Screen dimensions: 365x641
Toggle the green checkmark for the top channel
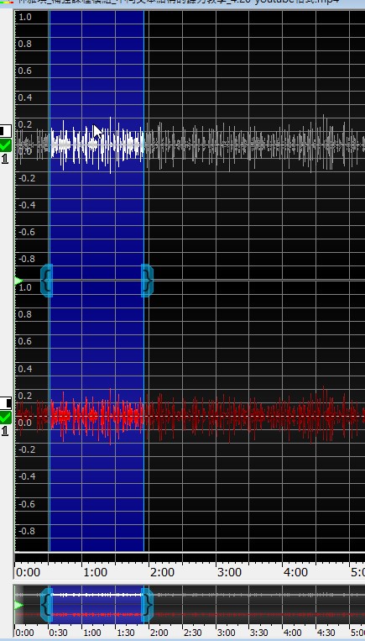pos(6,145)
